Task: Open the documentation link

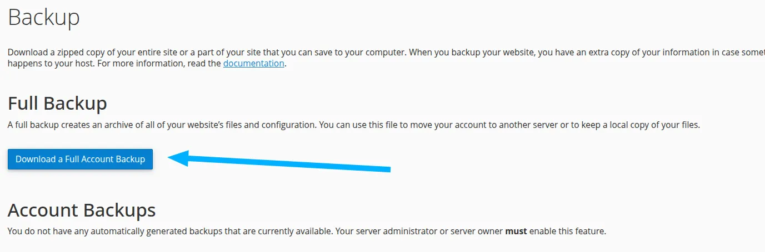Action: coord(253,63)
